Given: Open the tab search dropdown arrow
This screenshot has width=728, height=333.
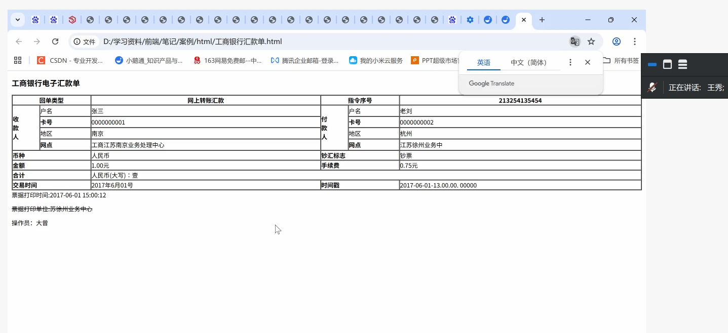Looking at the screenshot, I should click(18, 20).
